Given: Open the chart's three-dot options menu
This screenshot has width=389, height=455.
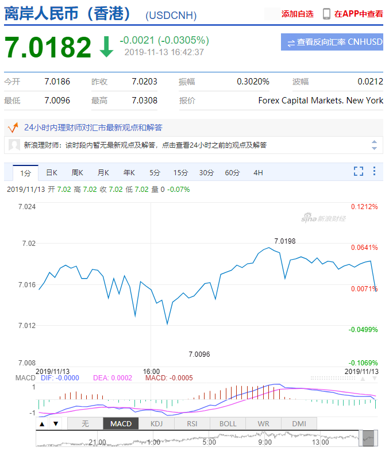Looking at the screenshot, I should coord(374,171).
